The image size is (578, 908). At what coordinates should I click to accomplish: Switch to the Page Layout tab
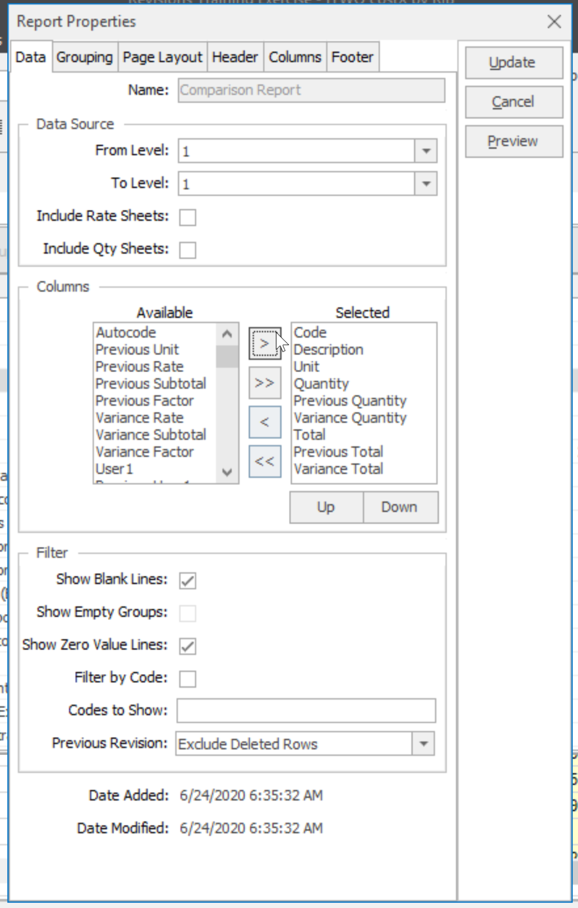coord(163,57)
